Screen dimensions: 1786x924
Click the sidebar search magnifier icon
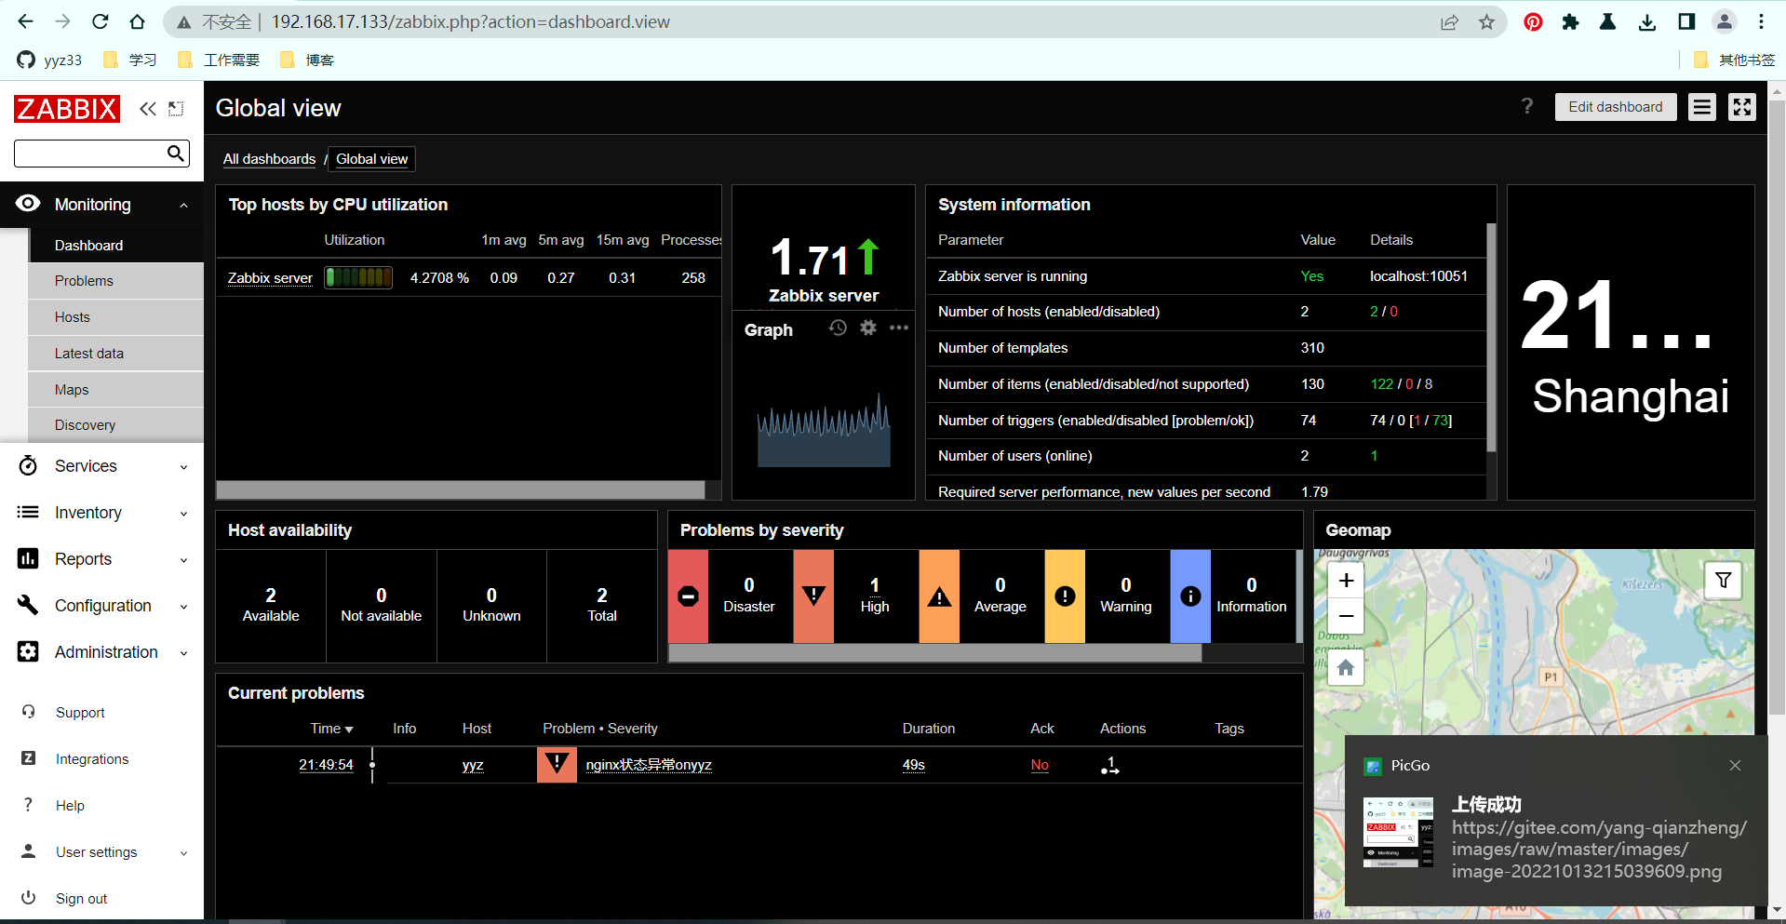176,154
